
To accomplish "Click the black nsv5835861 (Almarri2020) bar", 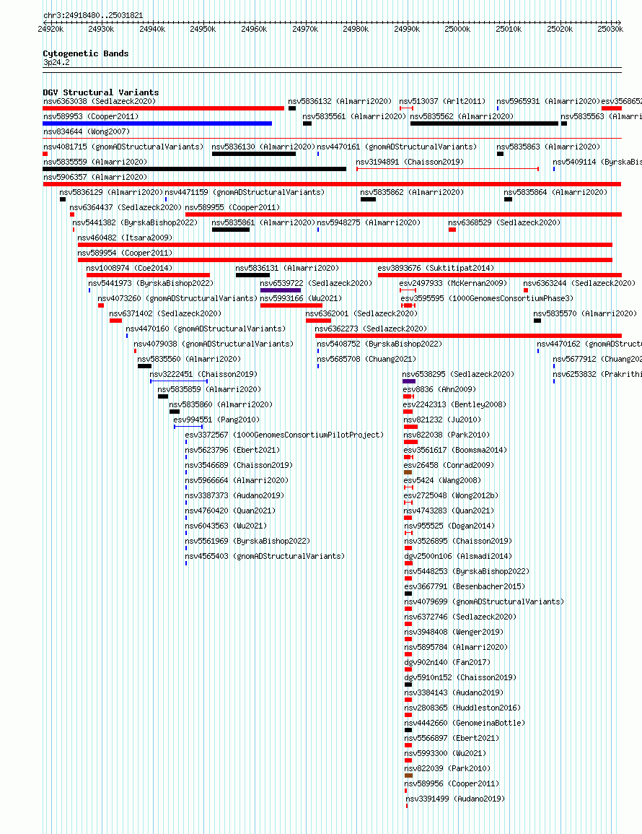I will pos(231,230).
